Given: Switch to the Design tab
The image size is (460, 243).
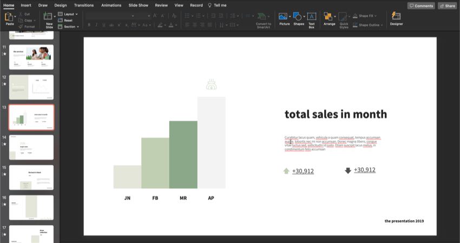Looking at the screenshot, I should click(x=61, y=5).
